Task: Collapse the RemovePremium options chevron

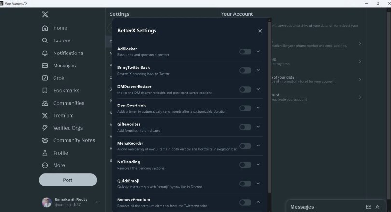Action: pos(258,202)
